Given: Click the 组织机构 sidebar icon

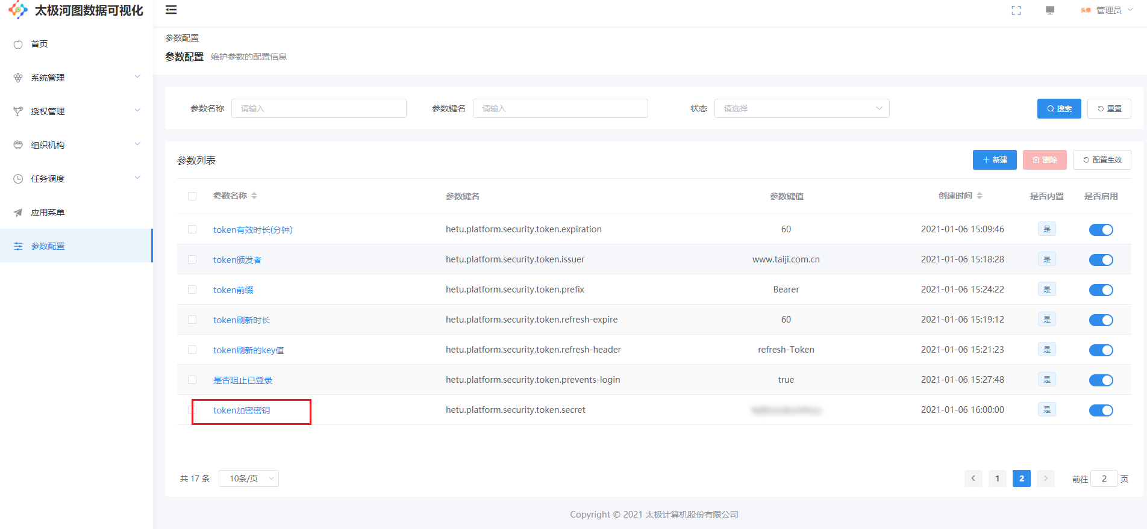Looking at the screenshot, I should [x=18, y=145].
